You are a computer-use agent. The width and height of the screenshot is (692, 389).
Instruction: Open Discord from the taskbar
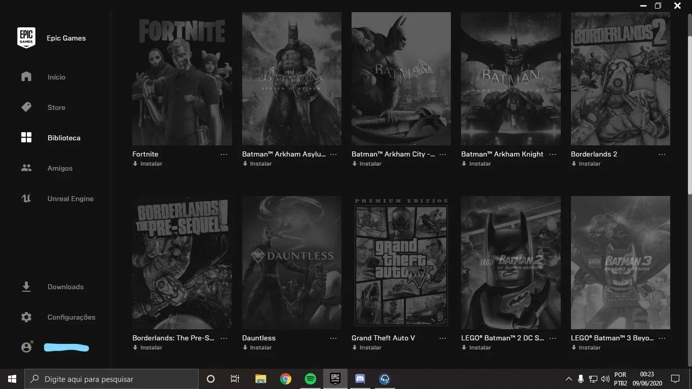click(360, 379)
